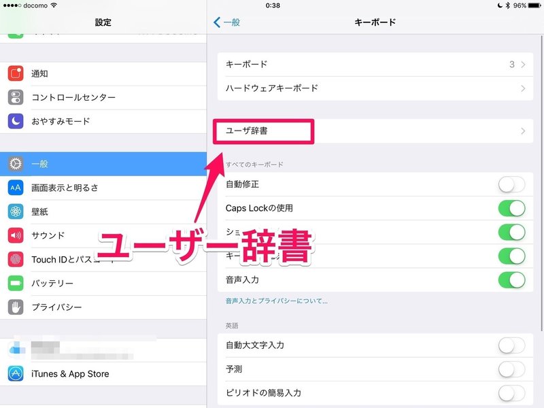
Task: Open 音声入力とプライバシーについて link
Action: point(277,301)
